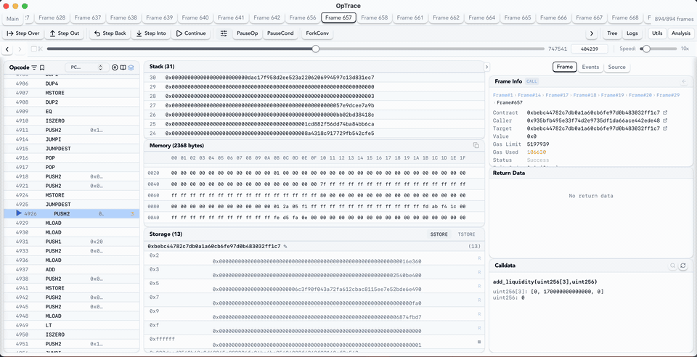Viewport: 697px width, 357px height.
Task: Open the Caller address external link icon
Action: (665, 120)
